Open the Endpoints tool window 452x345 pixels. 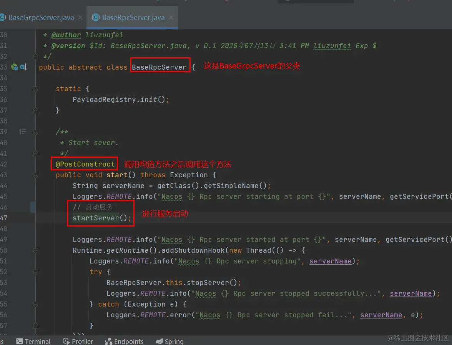124,341
